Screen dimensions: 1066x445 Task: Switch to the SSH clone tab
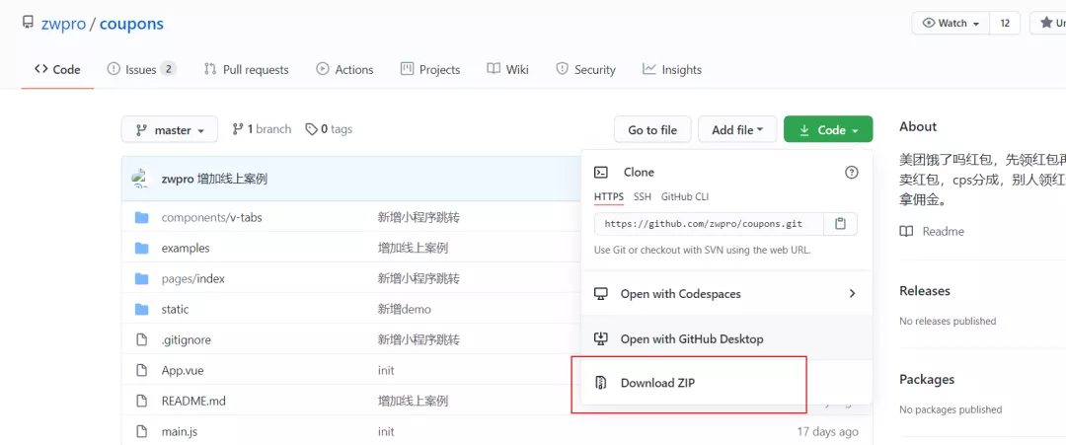pyautogui.click(x=643, y=197)
